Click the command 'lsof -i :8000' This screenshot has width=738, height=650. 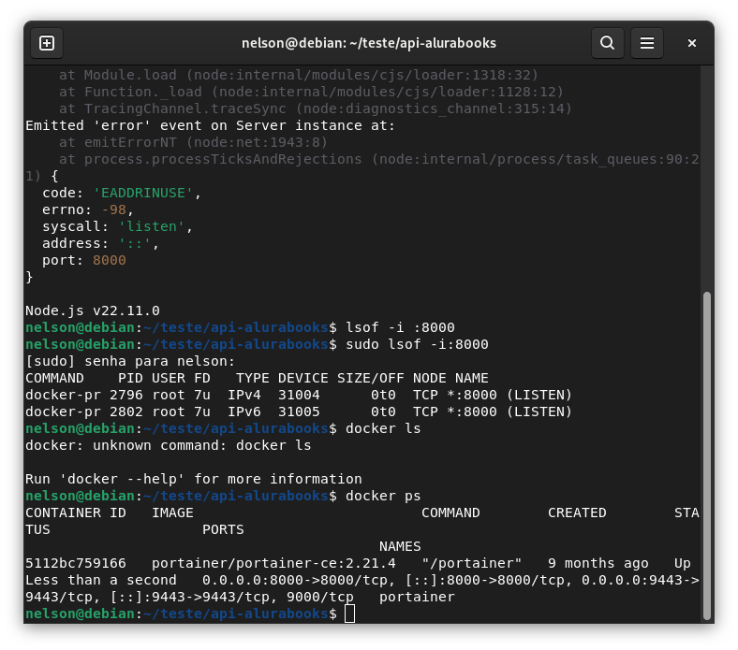[x=400, y=327]
